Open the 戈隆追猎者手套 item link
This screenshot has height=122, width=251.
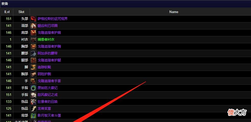(49, 81)
